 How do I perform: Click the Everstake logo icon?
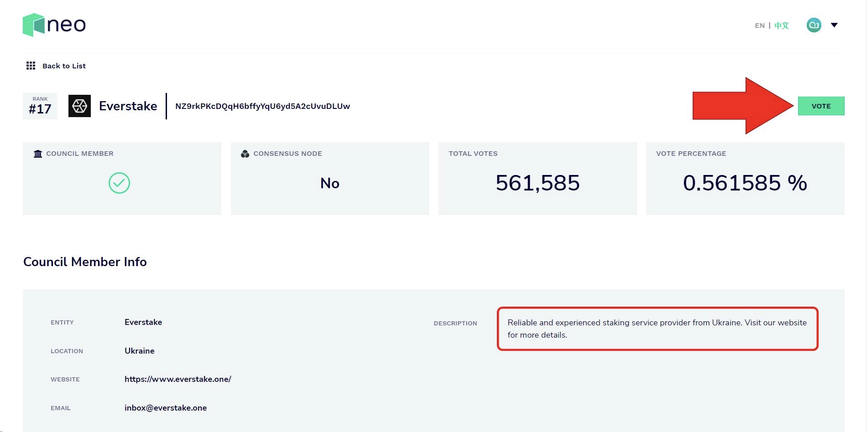[x=79, y=106]
